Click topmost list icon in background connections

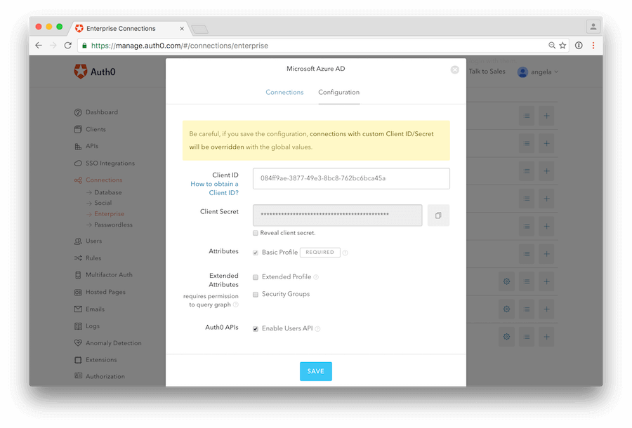(527, 116)
